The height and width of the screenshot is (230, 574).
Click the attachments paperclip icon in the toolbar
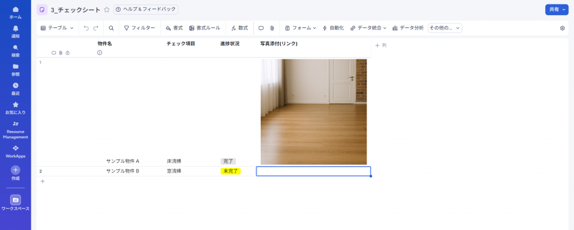tap(271, 28)
